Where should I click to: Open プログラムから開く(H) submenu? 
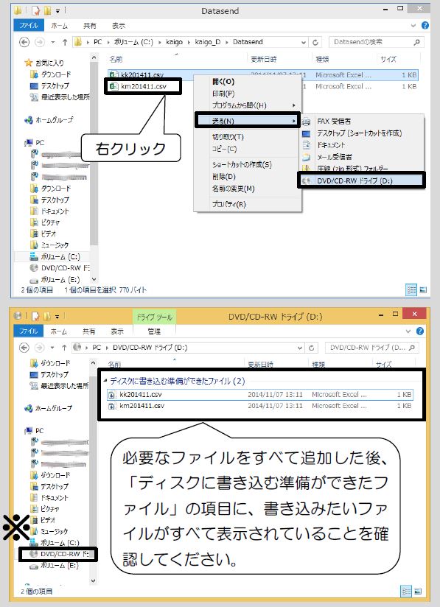tap(248, 105)
